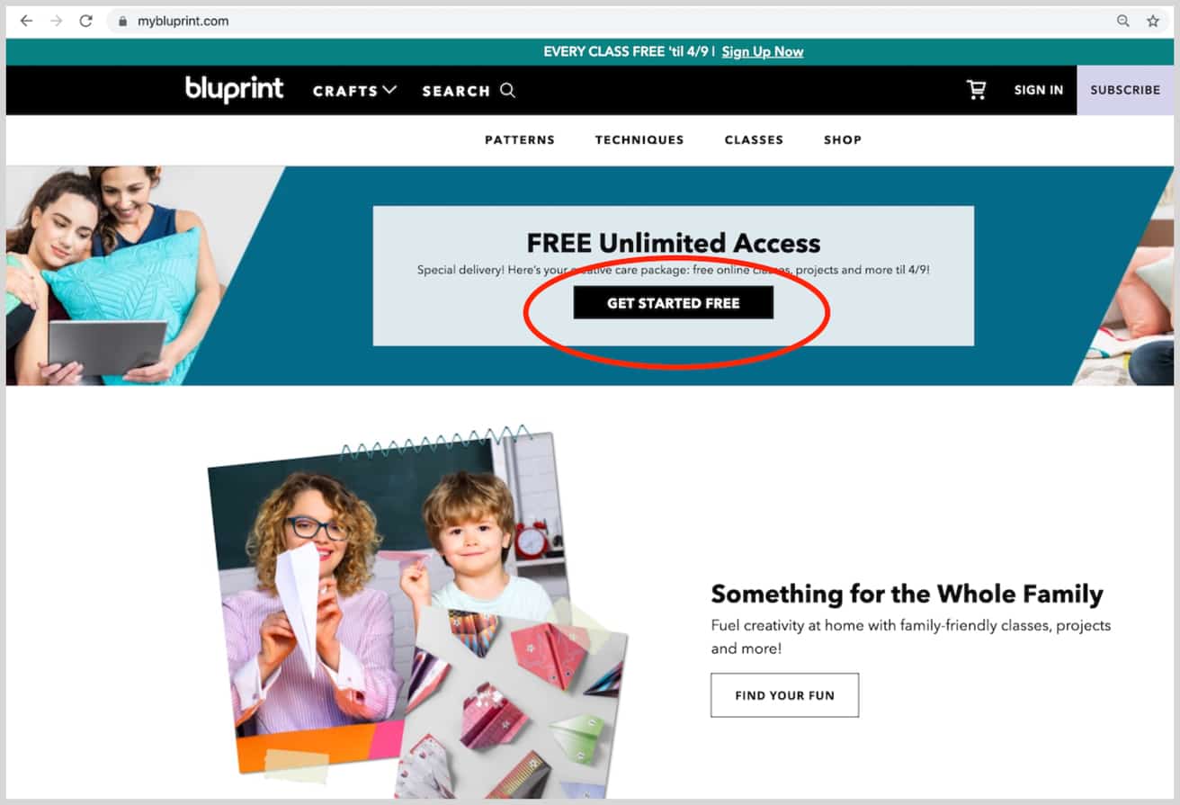Expand the CRAFTS dropdown menu
The height and width of the screenshot is (805, 1180).
click(354, 90)
